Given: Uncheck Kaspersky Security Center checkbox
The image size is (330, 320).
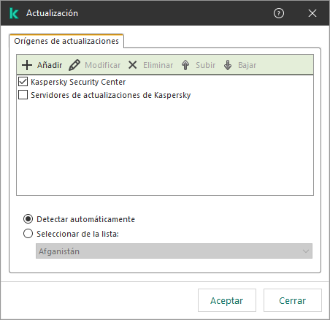Looking at the screenshot, I should [x=23, y=82].
